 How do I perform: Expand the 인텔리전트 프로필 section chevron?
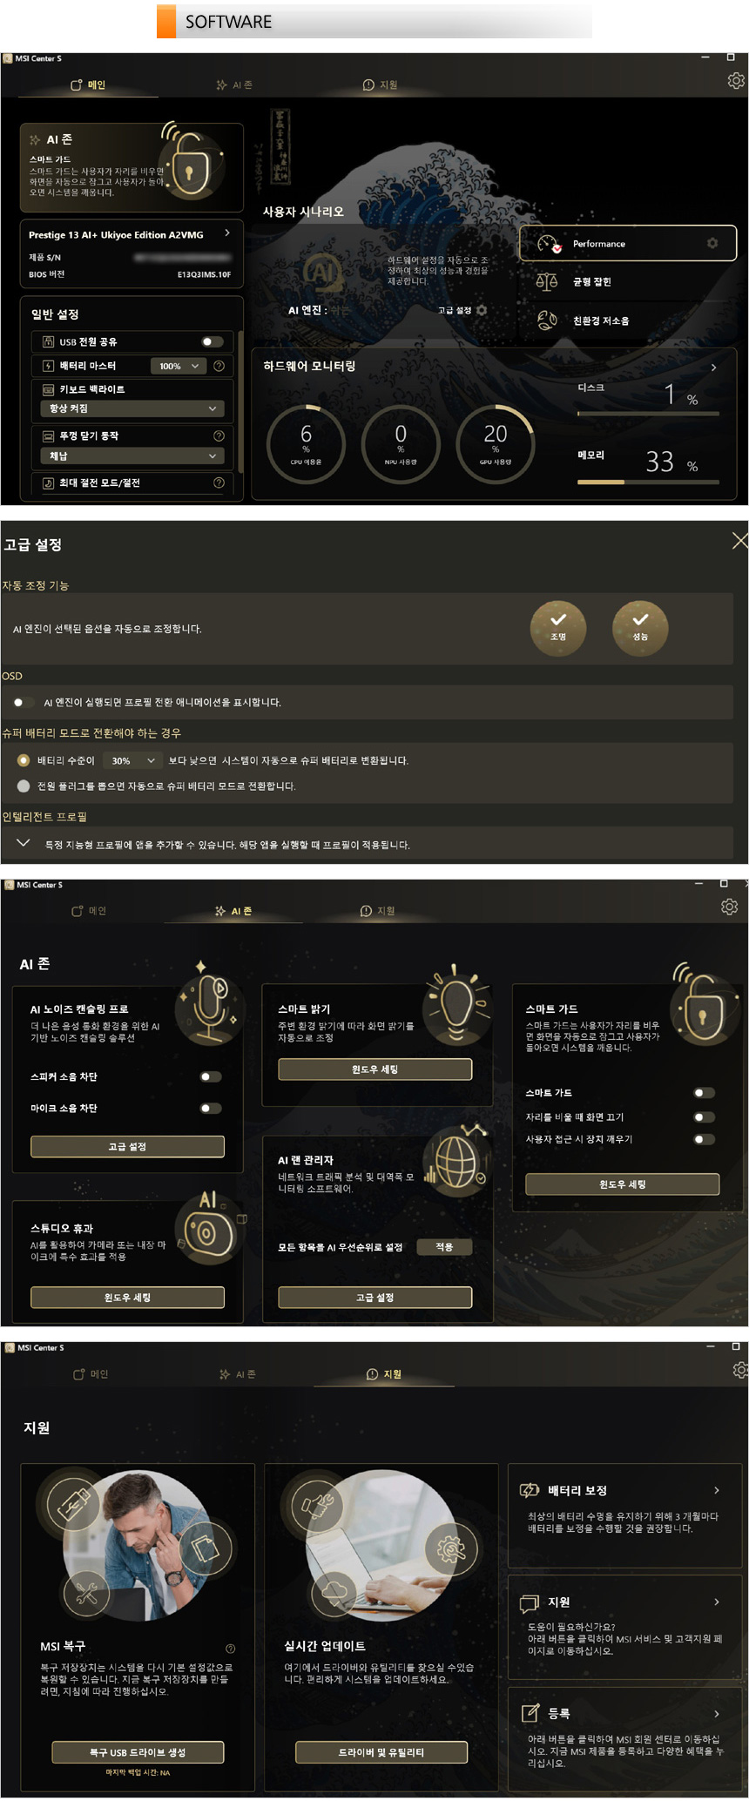pyautogui.click(x=24, y=843)
